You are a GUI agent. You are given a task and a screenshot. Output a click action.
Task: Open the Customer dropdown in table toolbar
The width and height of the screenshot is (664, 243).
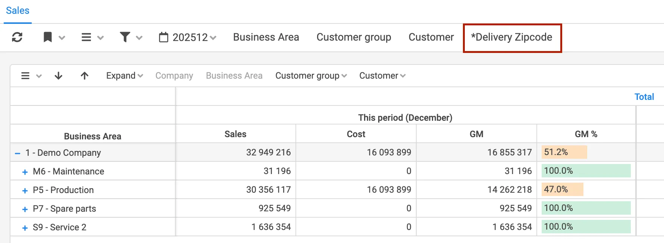[x=382, y=76]
